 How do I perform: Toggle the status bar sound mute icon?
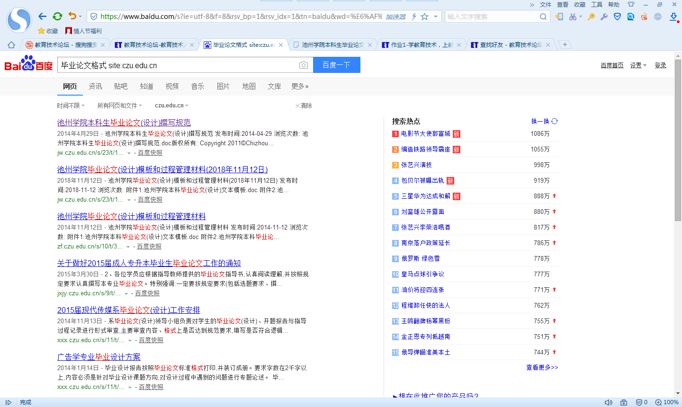[609, 402]
